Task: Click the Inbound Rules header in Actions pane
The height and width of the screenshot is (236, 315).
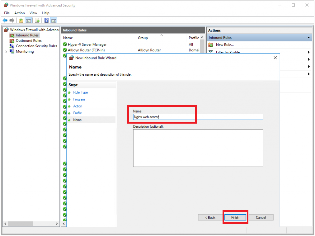Action: 259,38
